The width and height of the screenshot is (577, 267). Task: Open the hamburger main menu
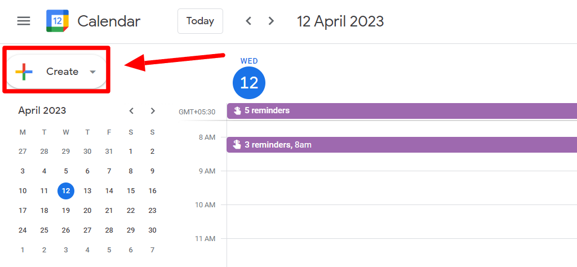23,21
